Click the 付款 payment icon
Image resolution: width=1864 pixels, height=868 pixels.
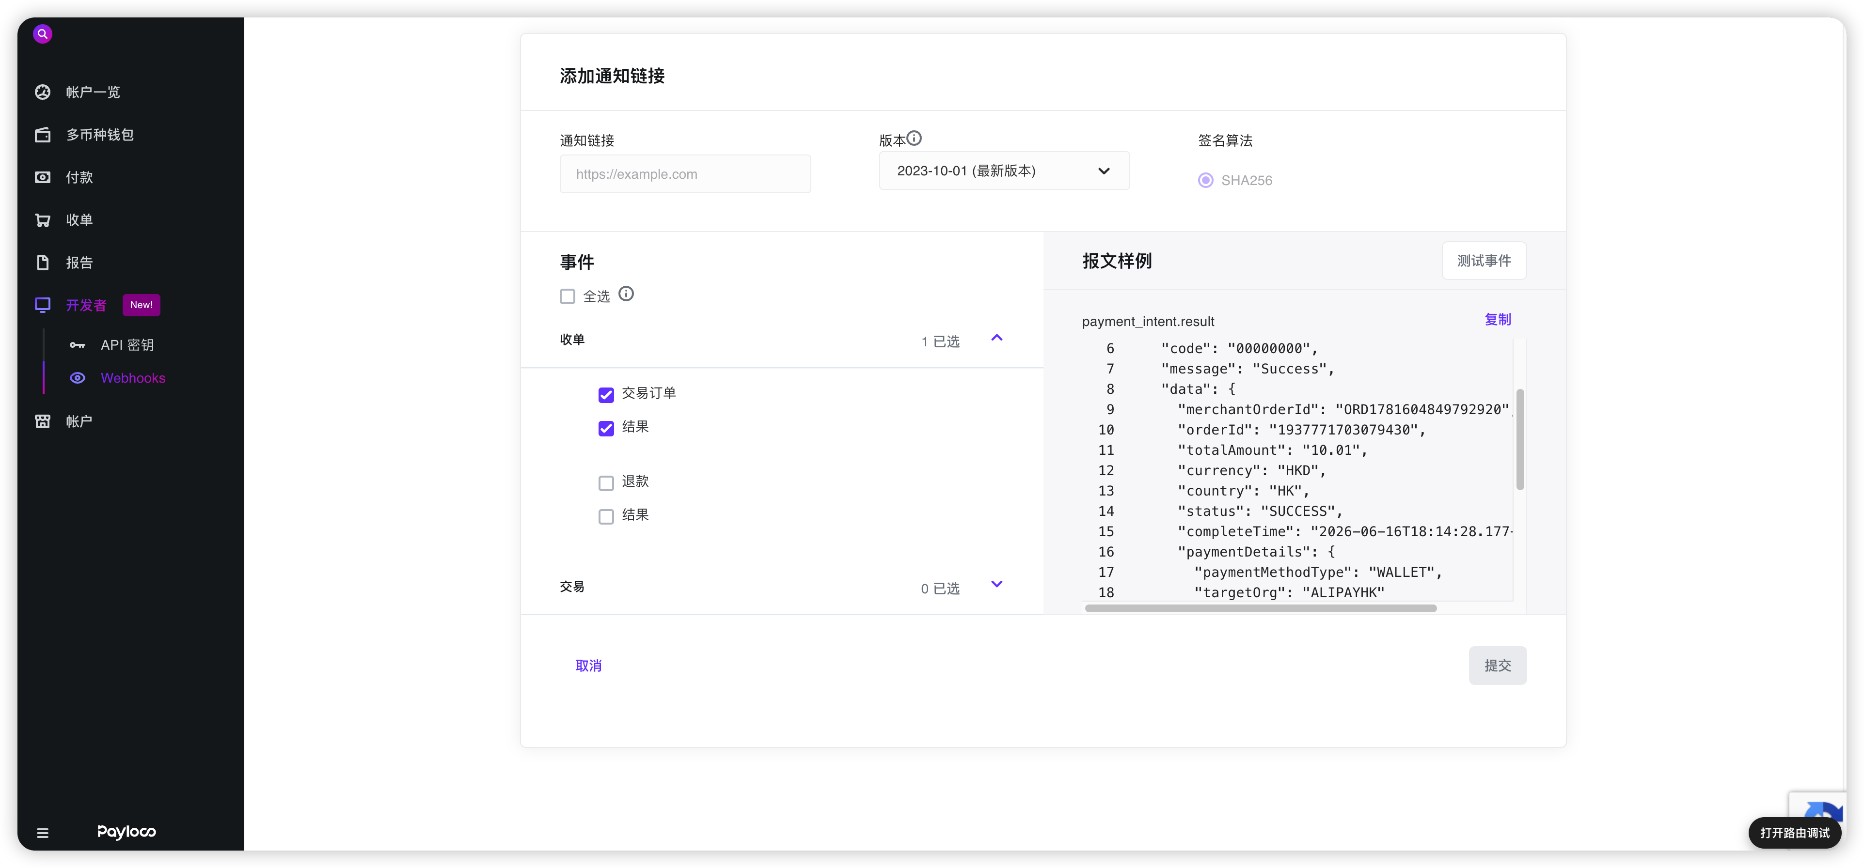pyautogui.click(x=43, y=177)
